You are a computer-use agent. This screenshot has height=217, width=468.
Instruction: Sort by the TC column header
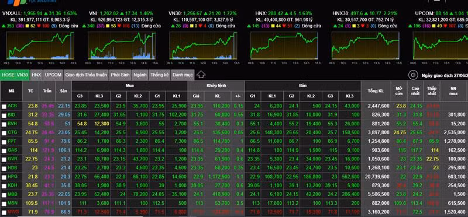[31, 91]
